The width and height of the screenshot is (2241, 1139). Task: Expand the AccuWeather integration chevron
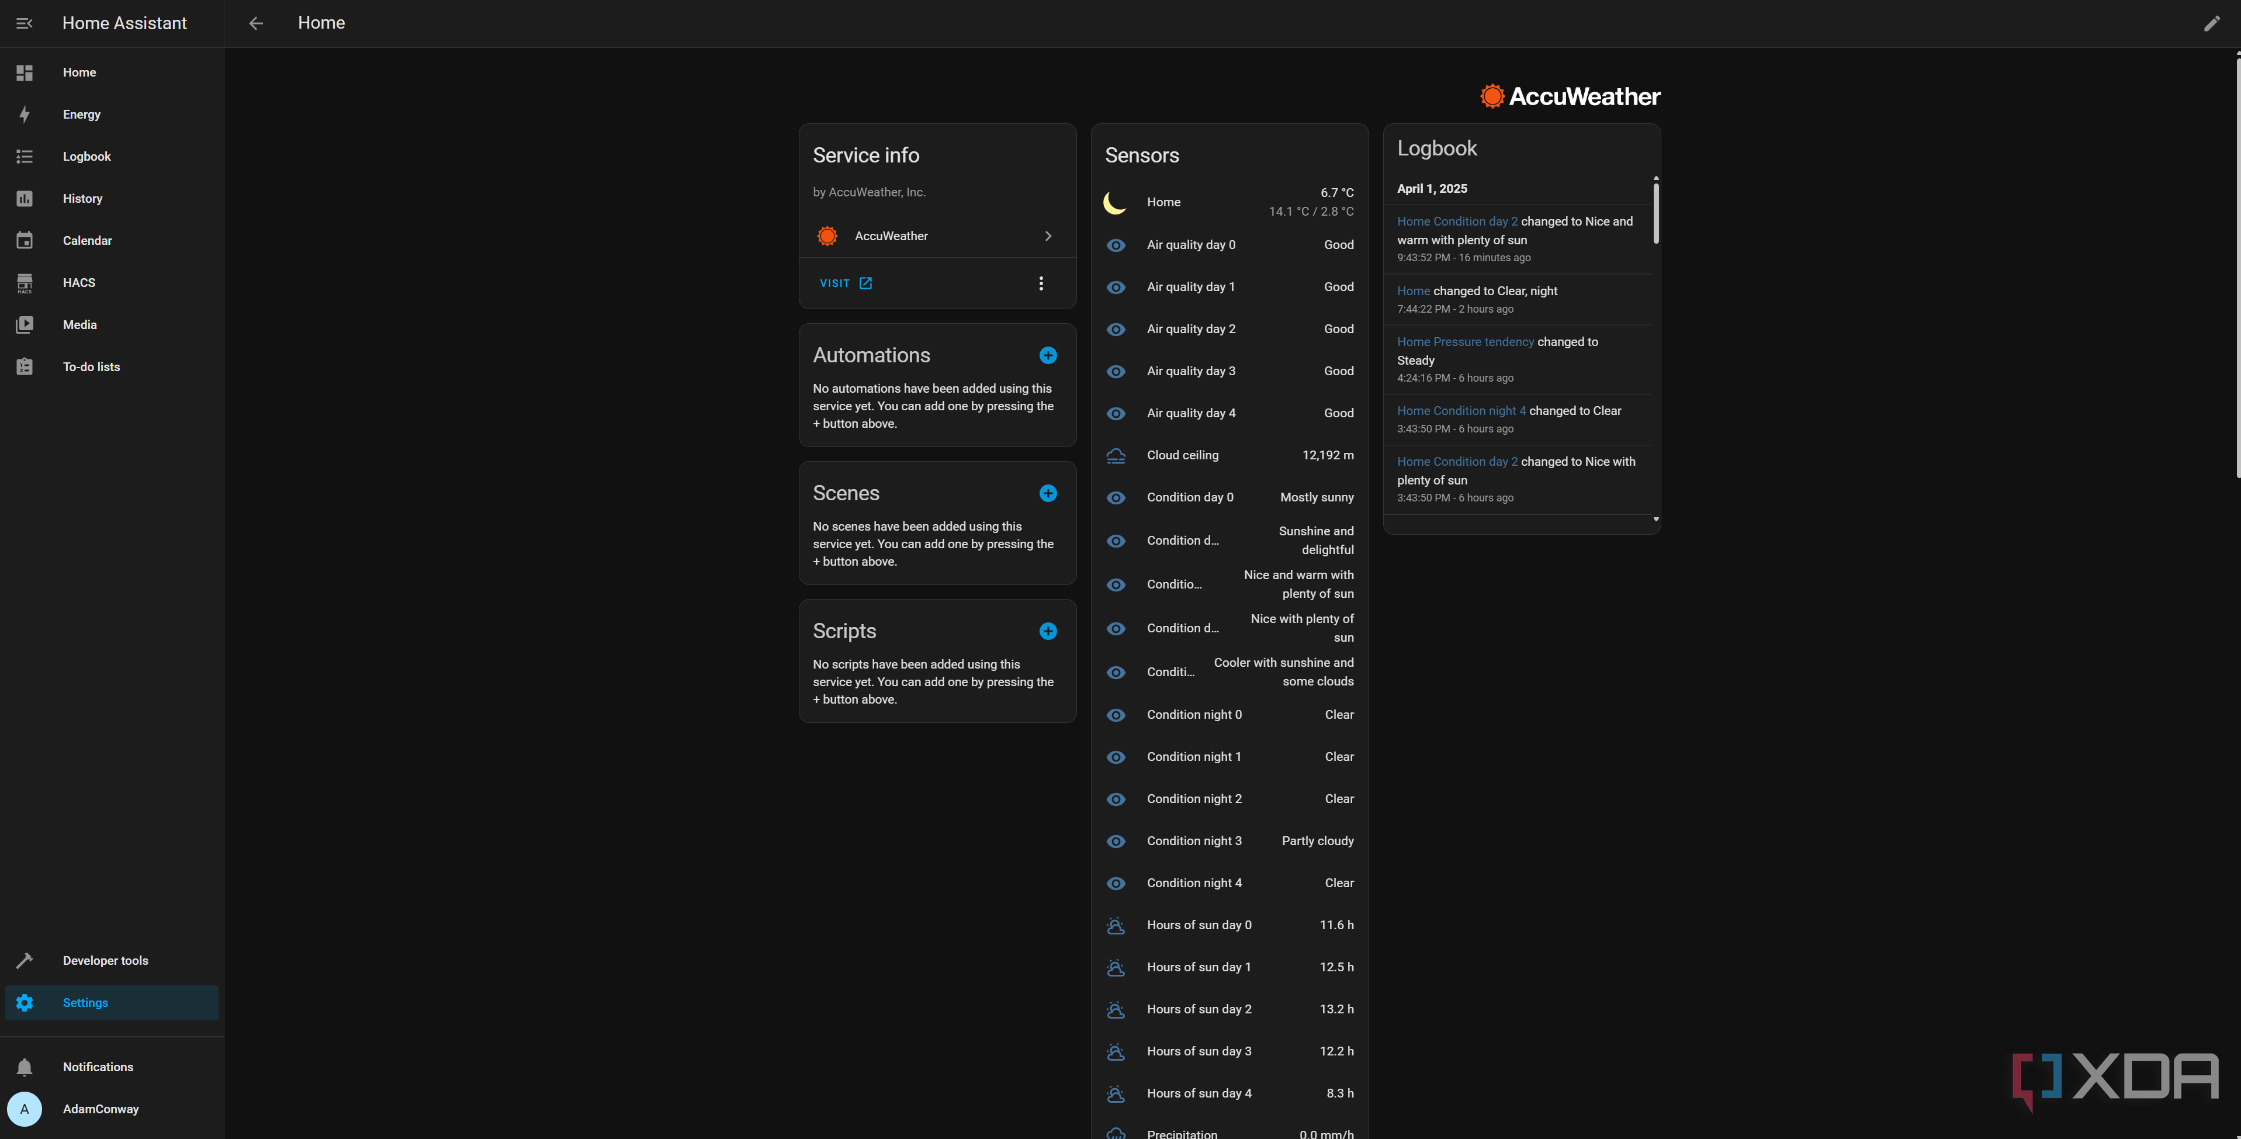(x=1048, y=236)
